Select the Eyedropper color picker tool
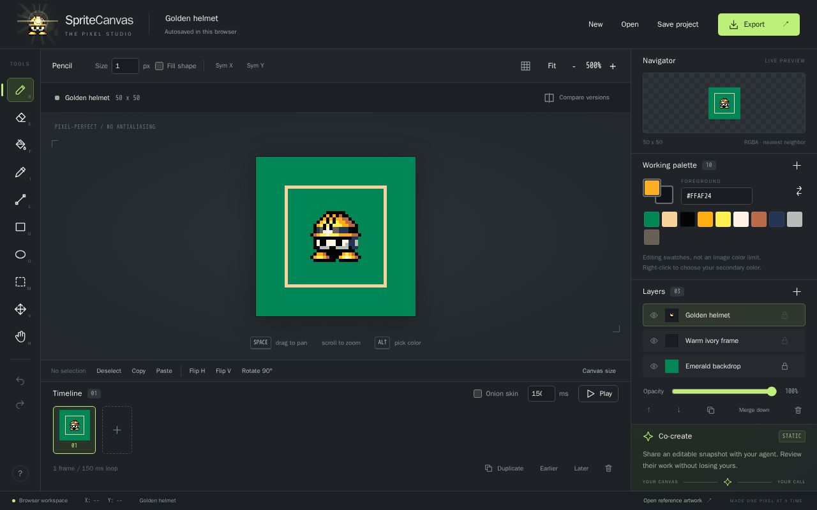 click(x=20, y=172)
